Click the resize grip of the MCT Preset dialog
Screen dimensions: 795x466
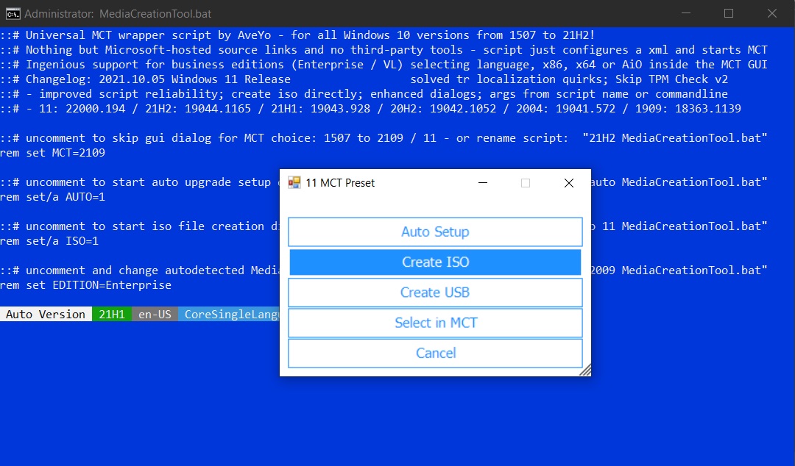tap(585, 370)
